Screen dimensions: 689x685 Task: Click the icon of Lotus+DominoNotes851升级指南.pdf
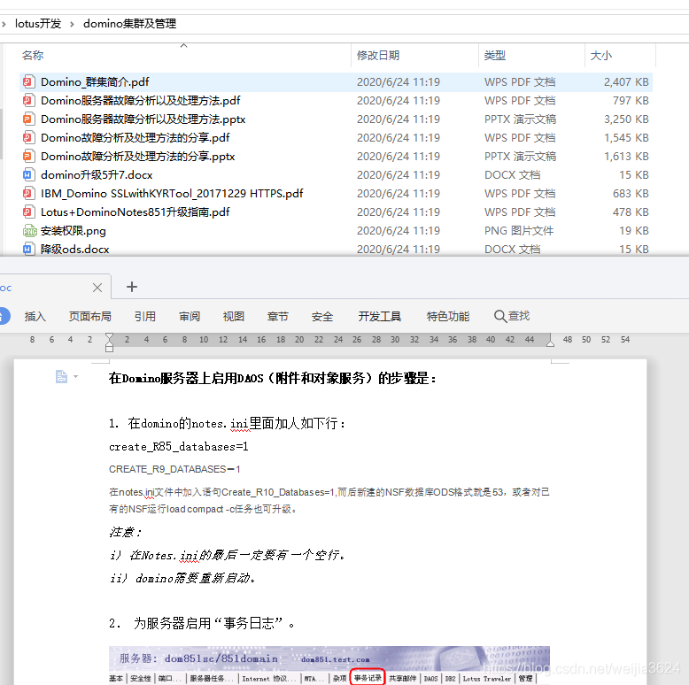point(28,212)
